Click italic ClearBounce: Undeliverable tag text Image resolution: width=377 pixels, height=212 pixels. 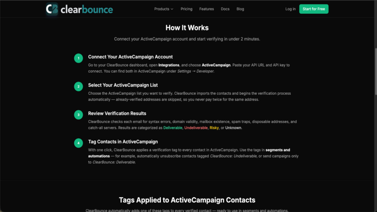coord(233,156)
